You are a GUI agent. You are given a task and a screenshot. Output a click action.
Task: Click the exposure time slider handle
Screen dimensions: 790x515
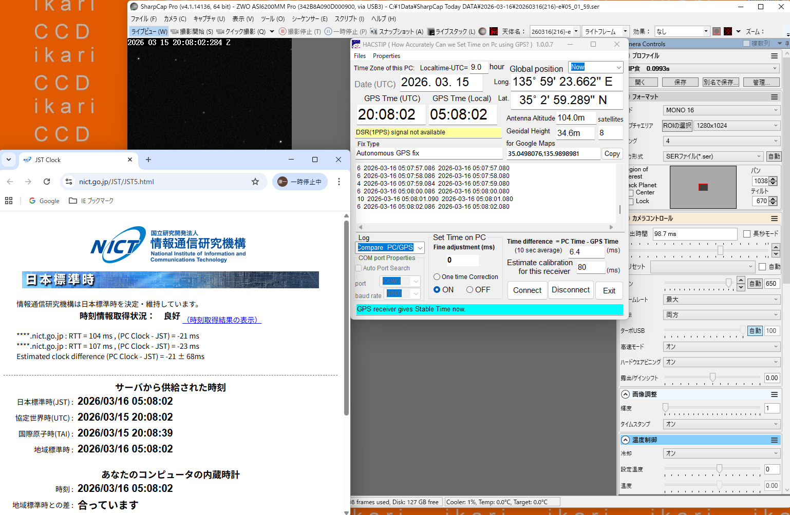(x=720, y=250)
